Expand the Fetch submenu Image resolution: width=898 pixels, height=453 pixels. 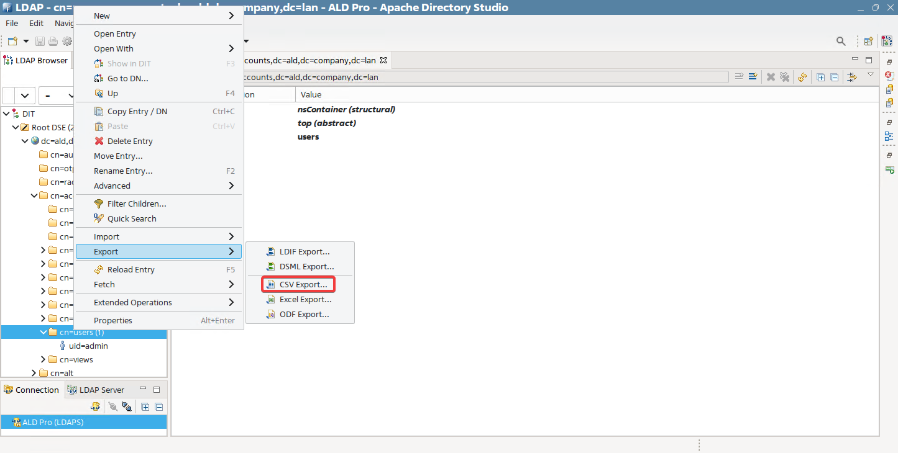tap(158, 284)
